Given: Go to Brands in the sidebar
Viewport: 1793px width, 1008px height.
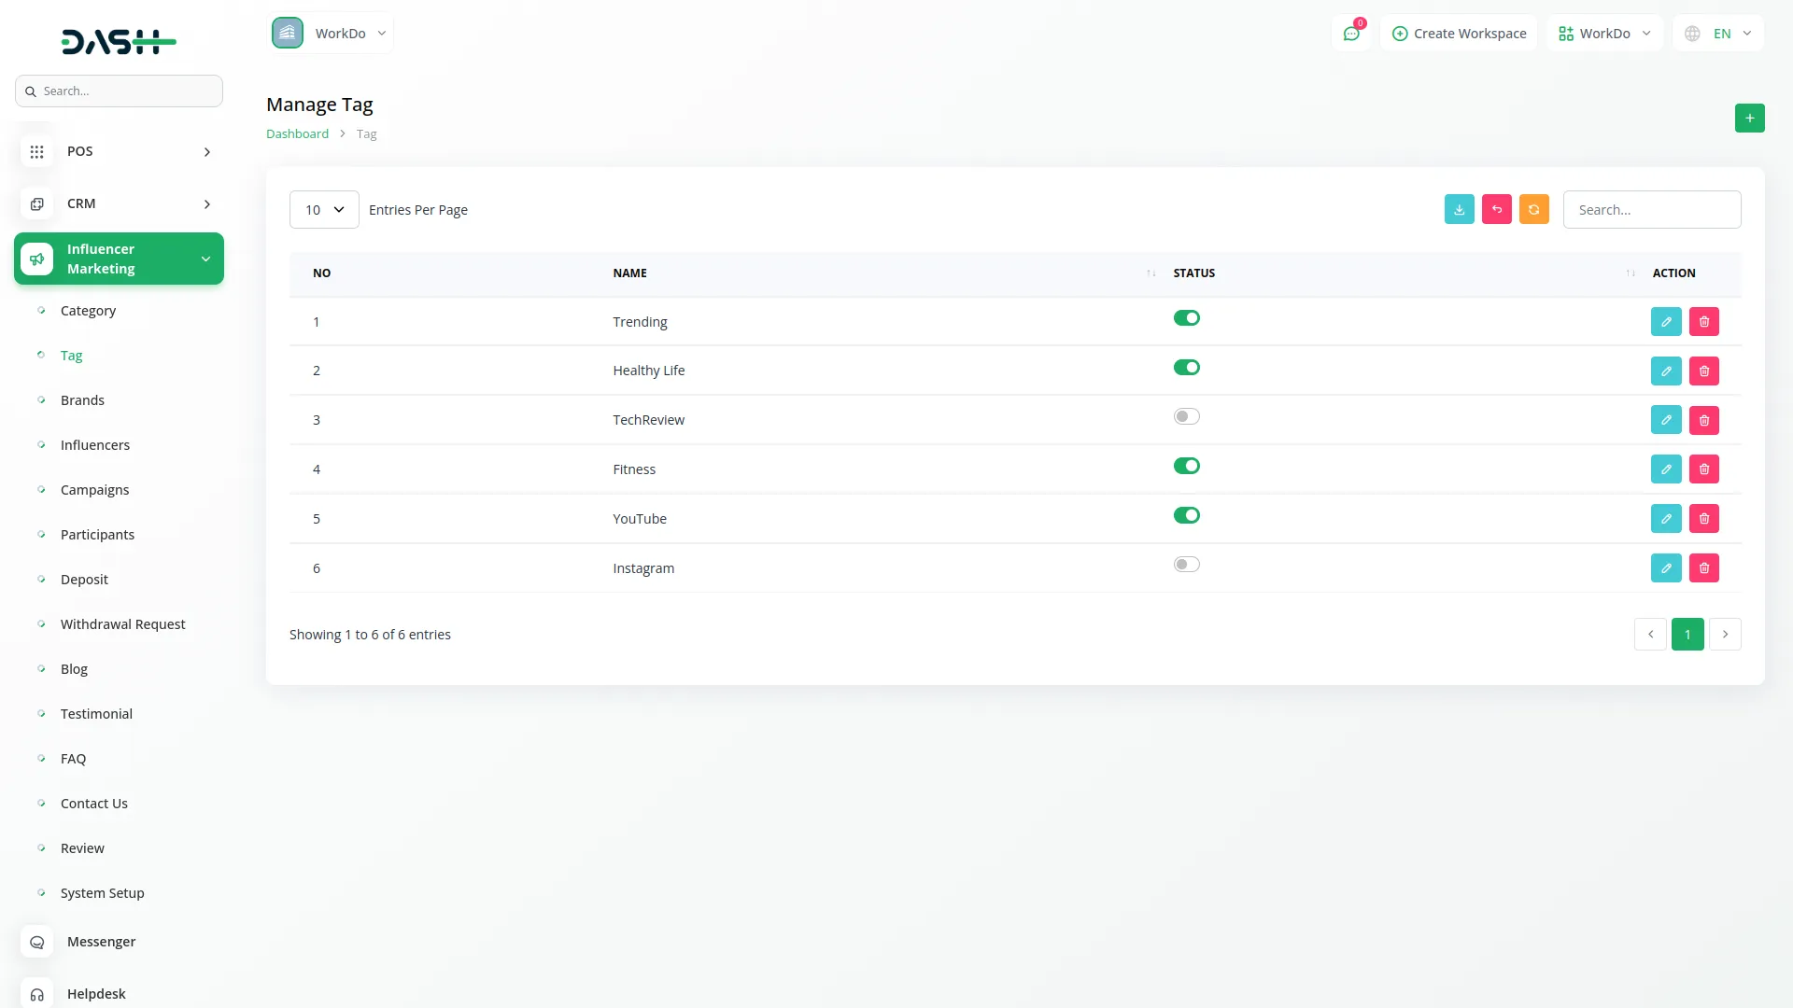Looking at the screenshot, I should 82,399.
